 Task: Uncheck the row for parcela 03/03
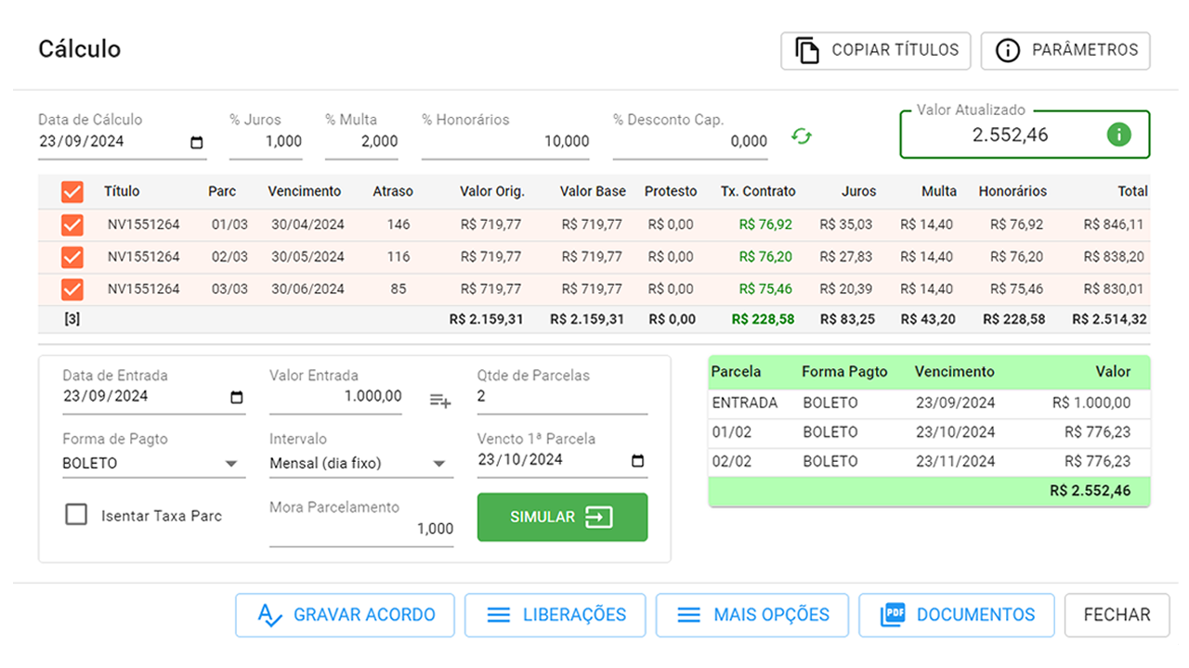(72, 289)
